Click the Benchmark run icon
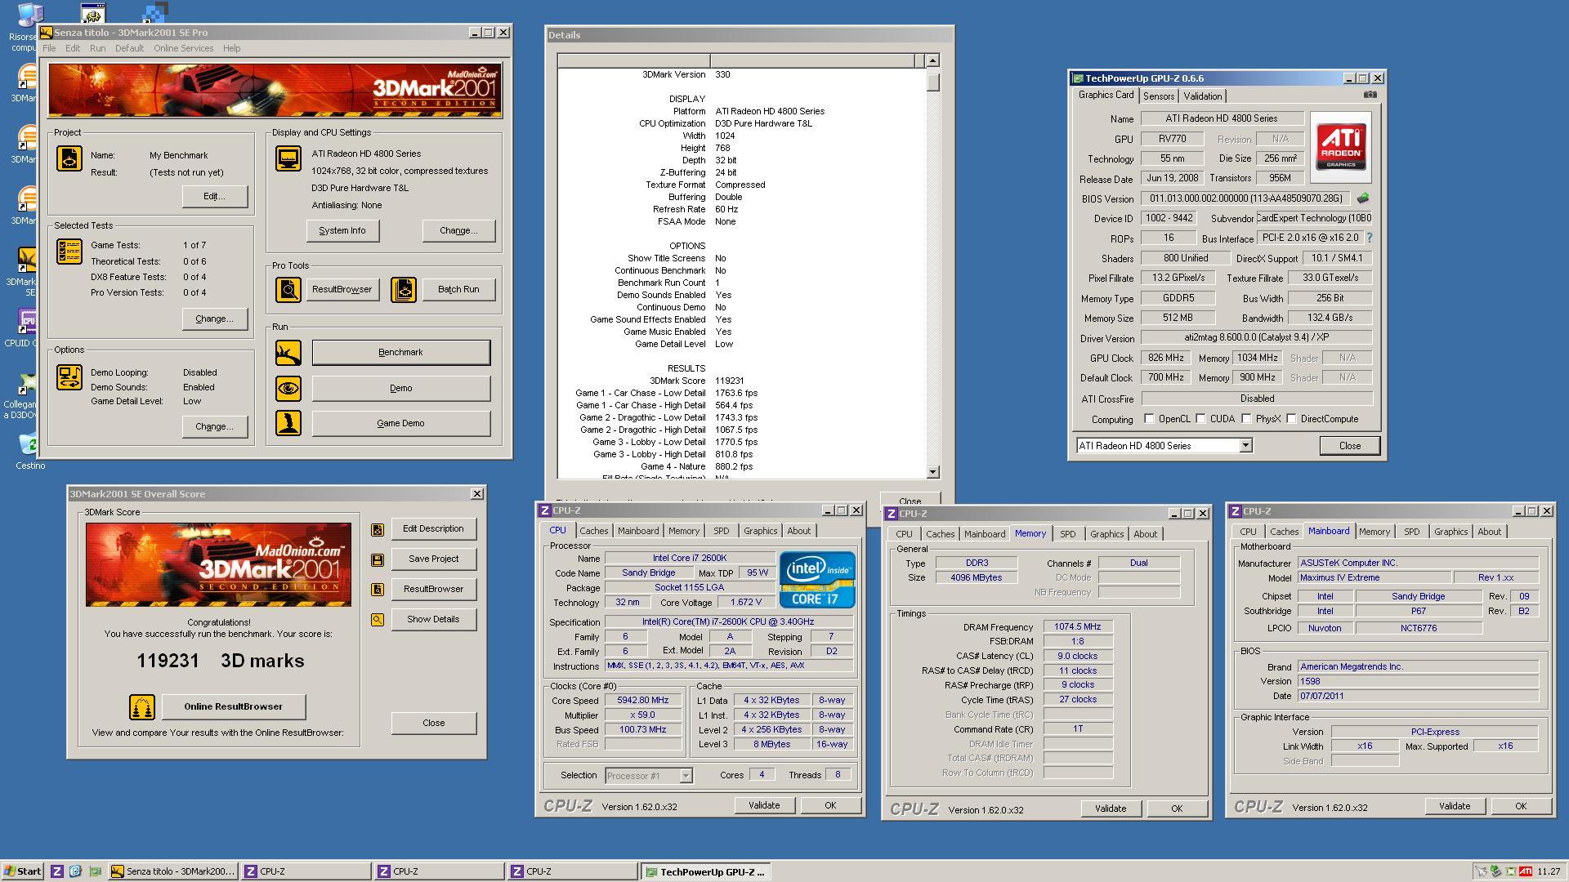The image size is (1569, 882). pos(288,353)
